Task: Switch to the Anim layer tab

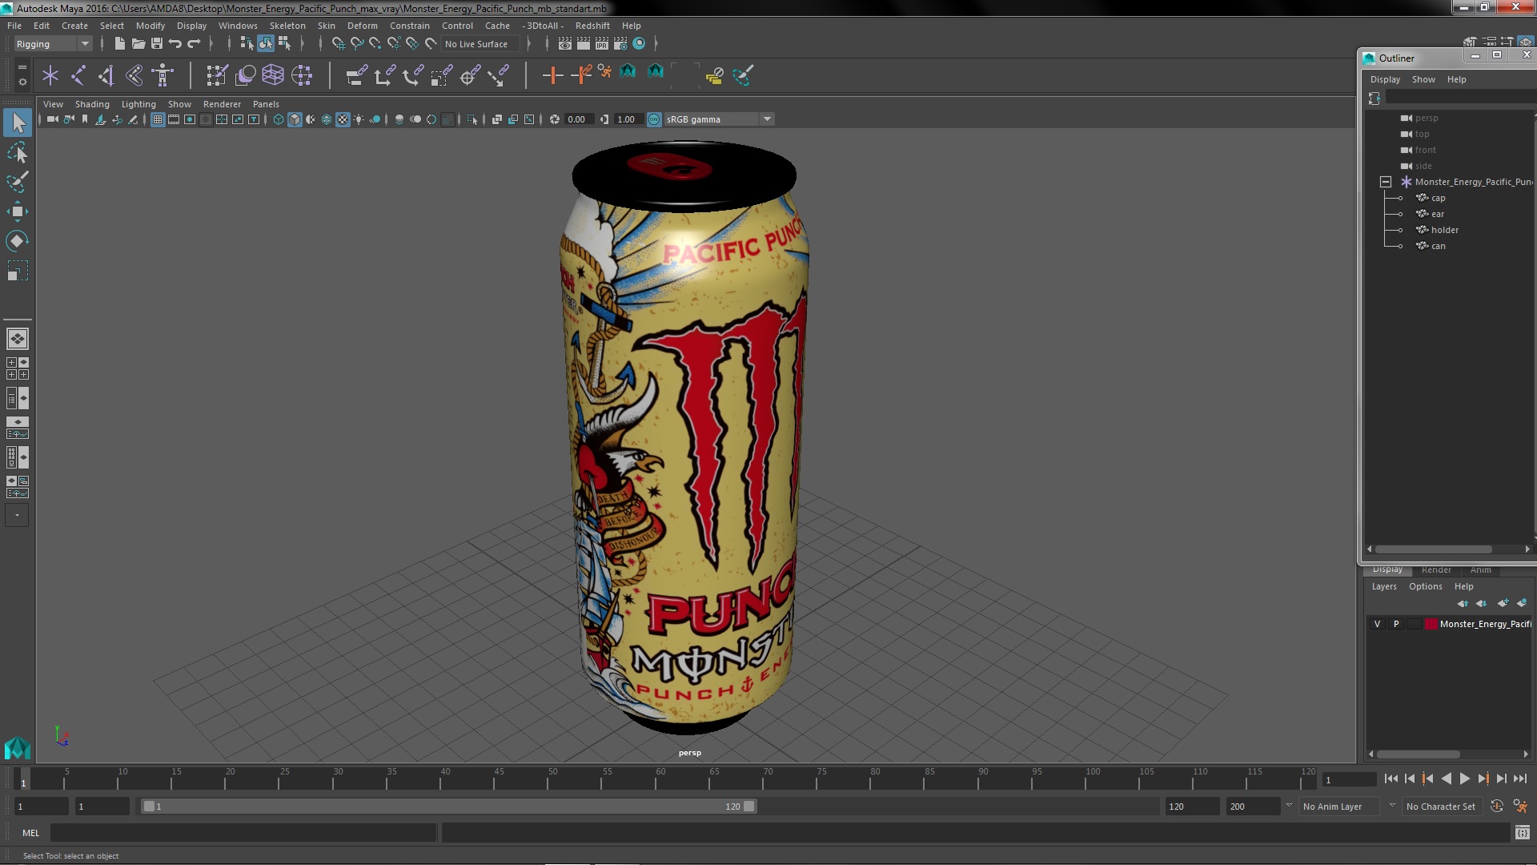Action: tap(1480, 569)
